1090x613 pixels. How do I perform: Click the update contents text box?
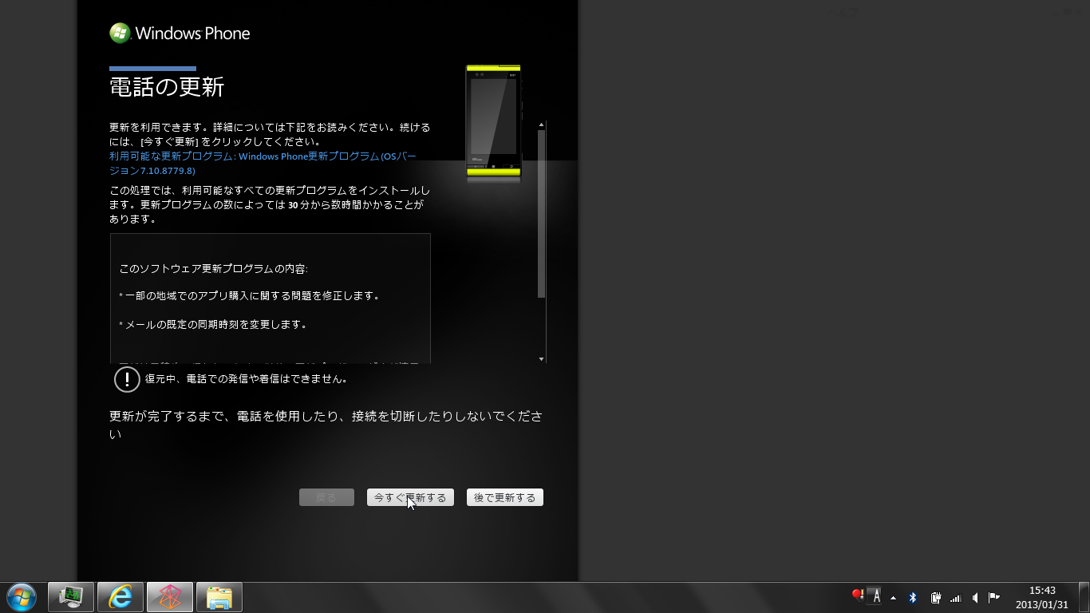pyautogui.click(x=271, y=299)
